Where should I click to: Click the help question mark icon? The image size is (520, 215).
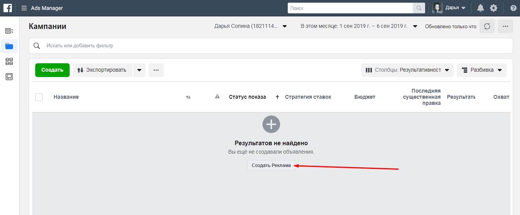coord(513,8)
